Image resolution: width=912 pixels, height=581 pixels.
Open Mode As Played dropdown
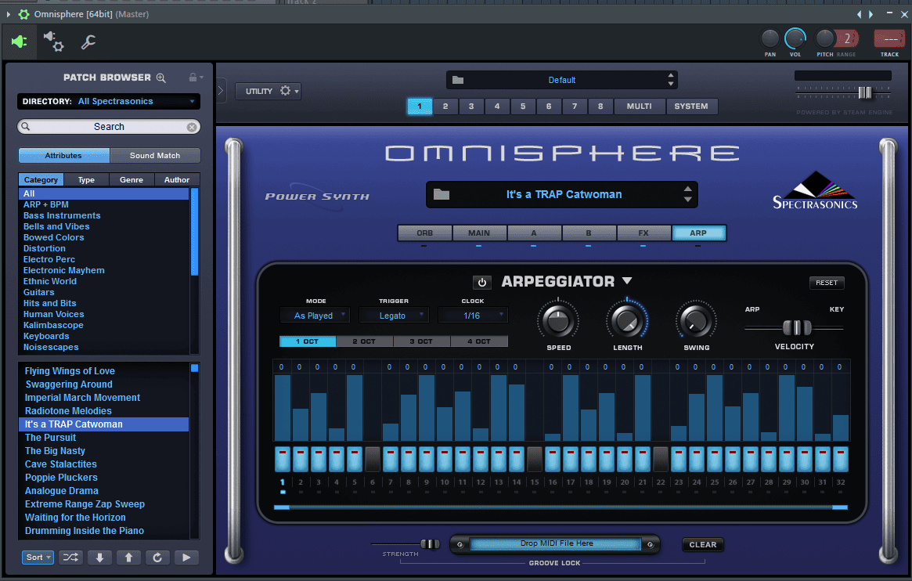pos(314,316)
